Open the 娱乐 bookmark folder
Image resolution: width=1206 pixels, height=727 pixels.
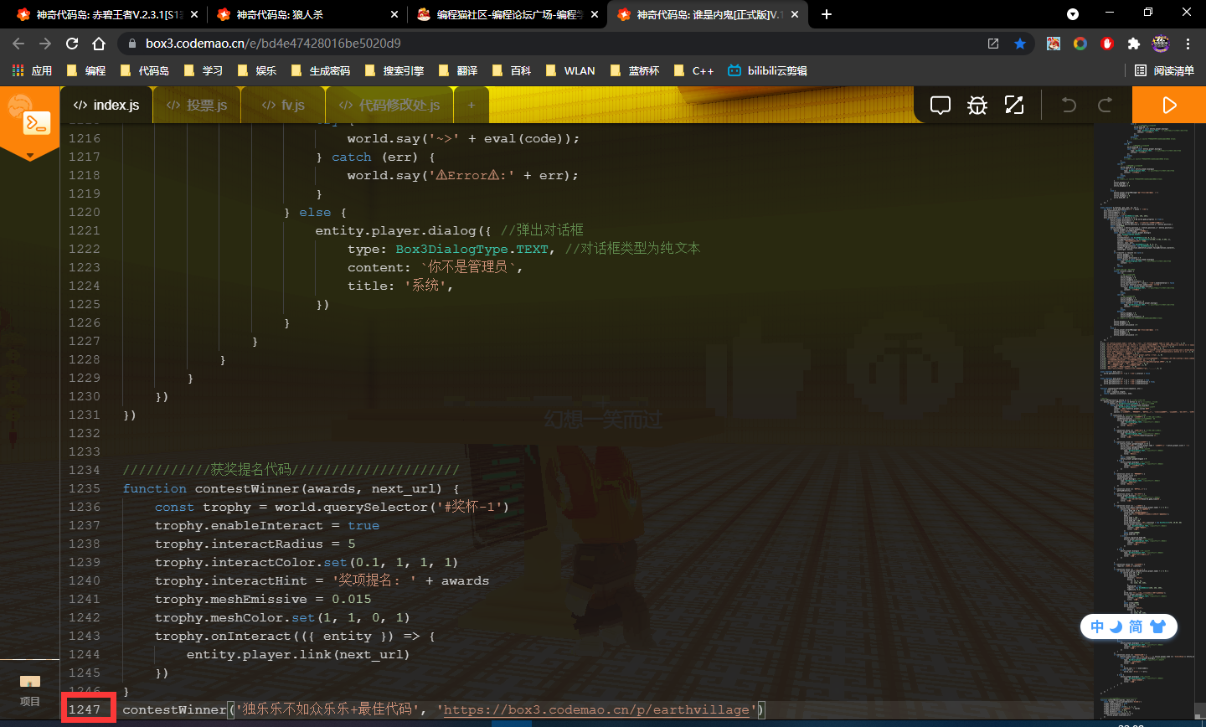[x=257, y=71]
